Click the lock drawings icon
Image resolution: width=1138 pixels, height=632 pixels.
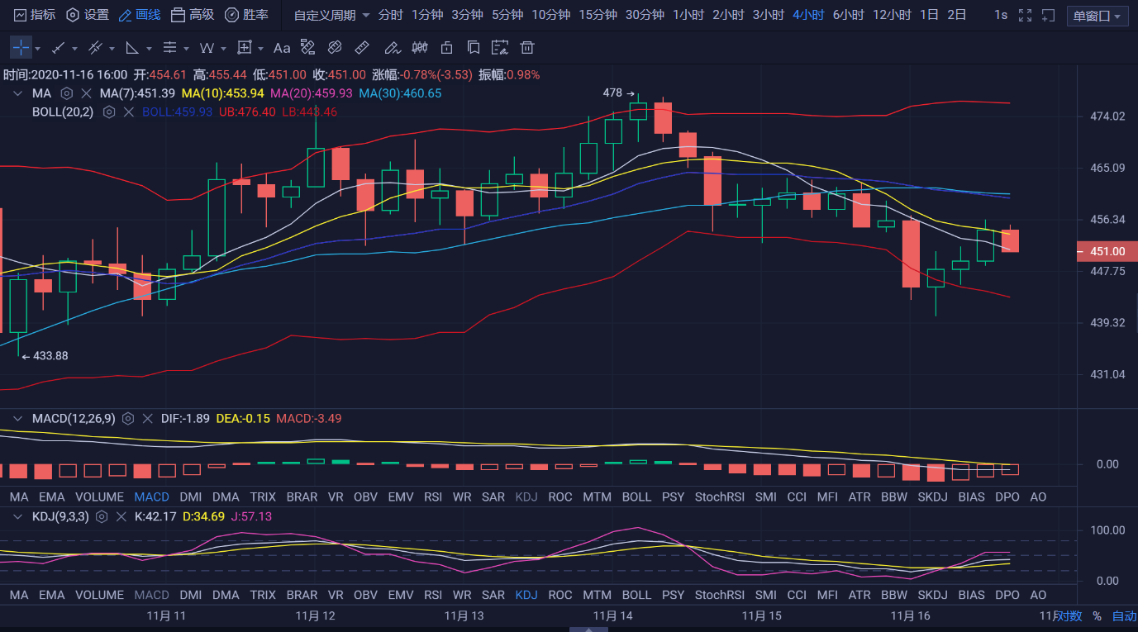446,47
